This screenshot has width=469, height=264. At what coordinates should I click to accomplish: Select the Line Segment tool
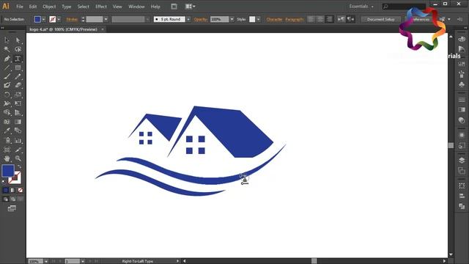(x=7, y=67)
